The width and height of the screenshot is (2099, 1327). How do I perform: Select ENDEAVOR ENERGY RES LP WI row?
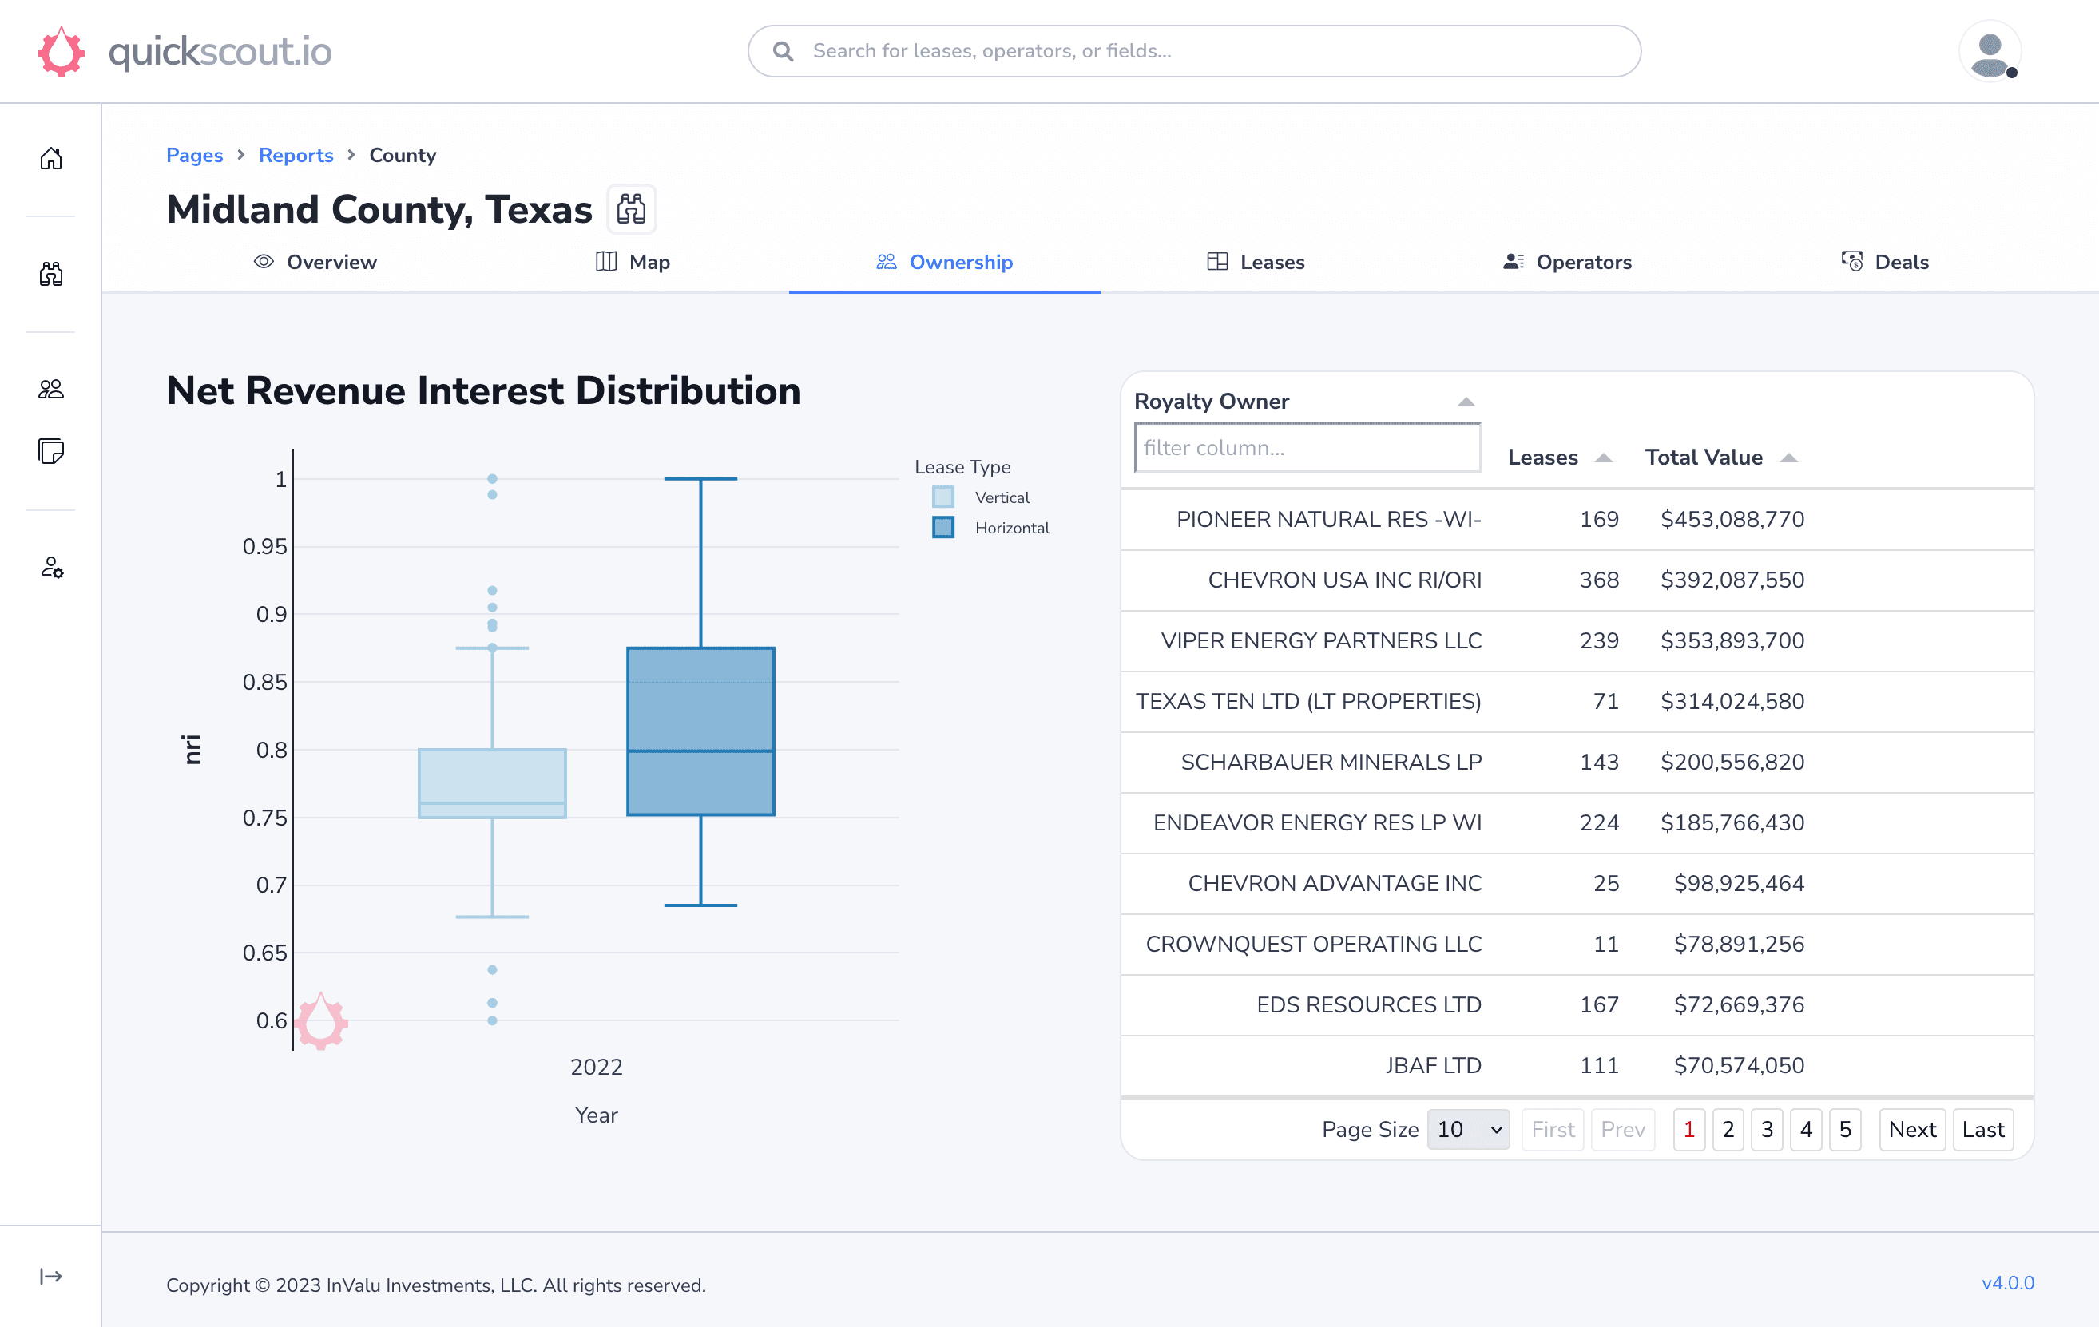1577,822
